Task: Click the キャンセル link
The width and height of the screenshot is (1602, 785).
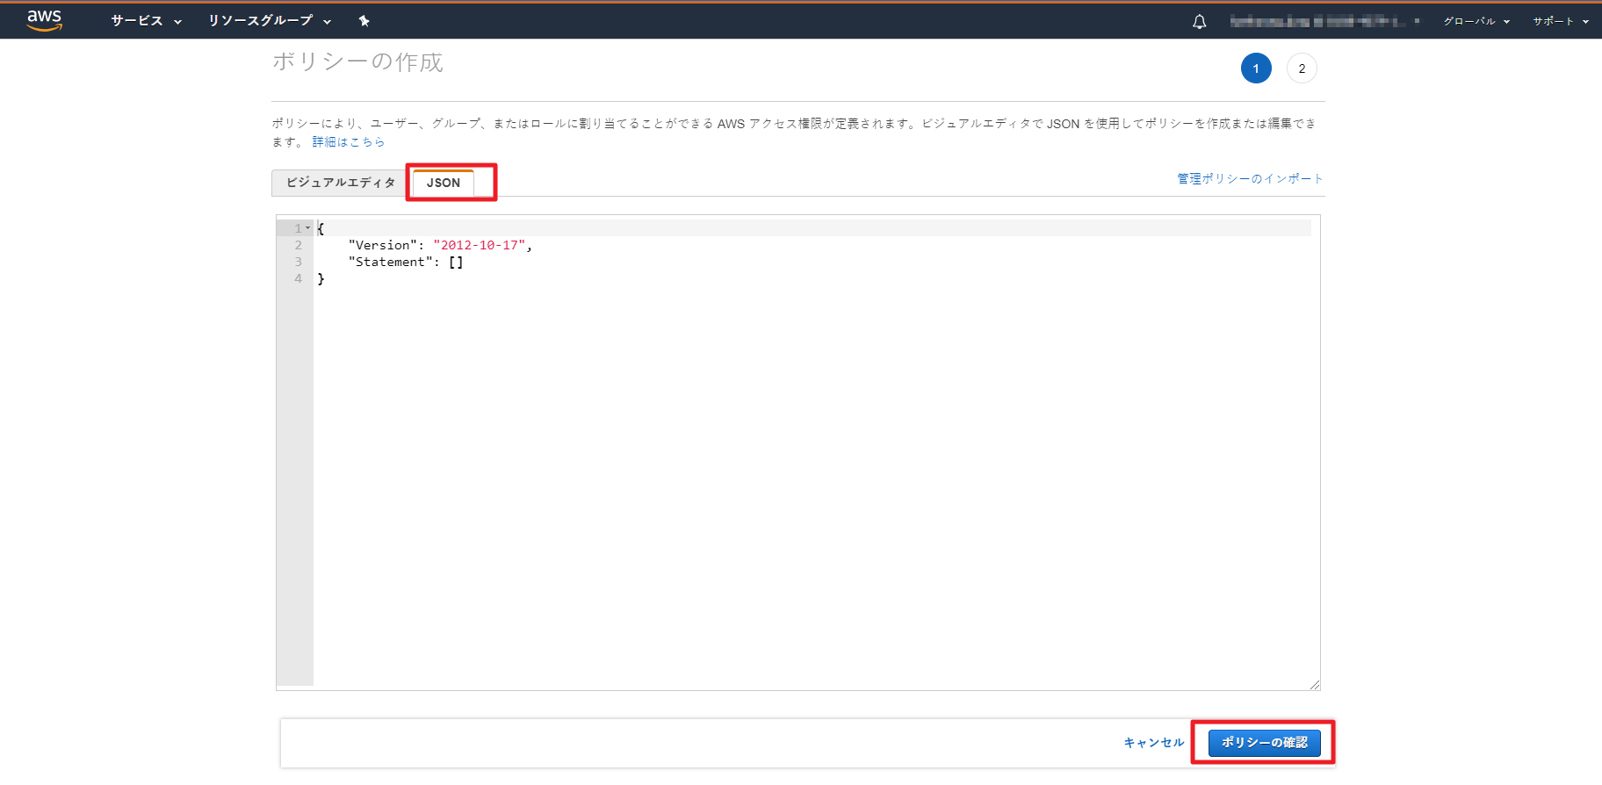Action: click(x=1154, y=743)
